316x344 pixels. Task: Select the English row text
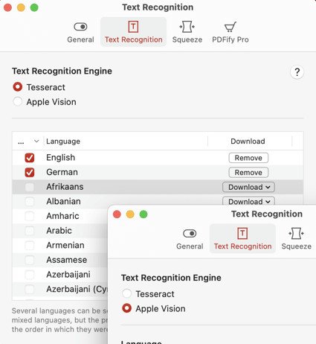[60, 158]
